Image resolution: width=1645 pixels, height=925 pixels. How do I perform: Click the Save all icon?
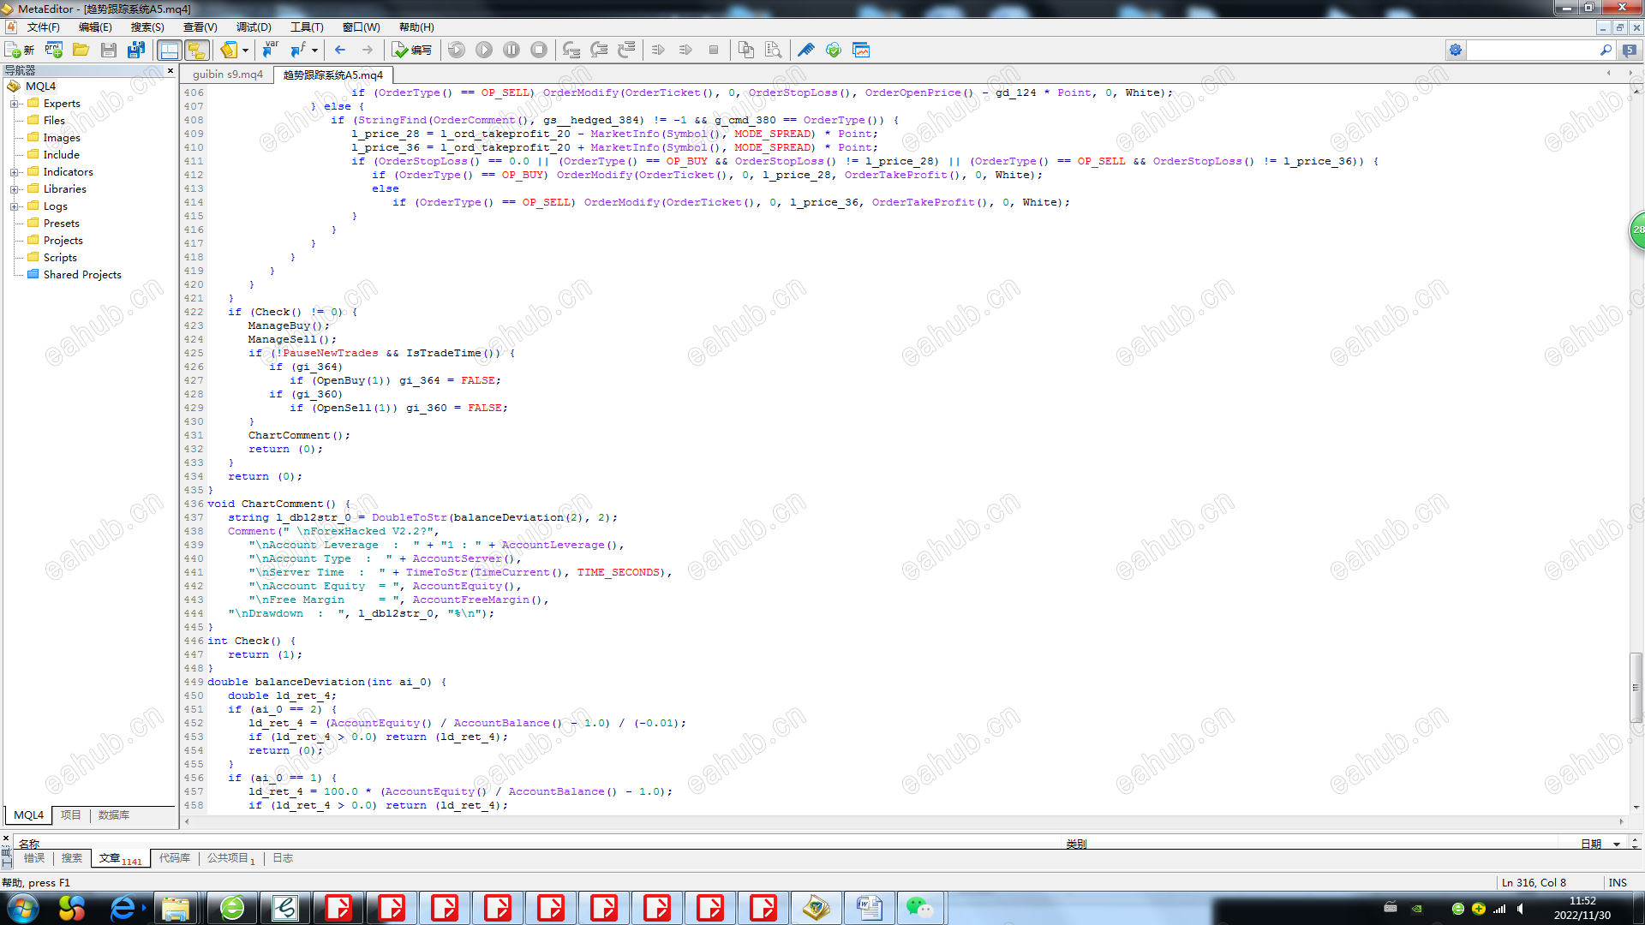tap(136, 50)
